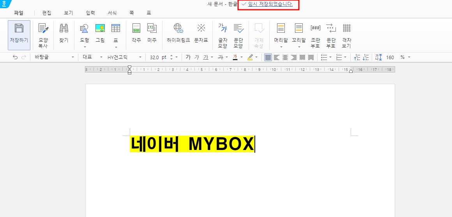452x217 pixels.
Task: Toggle italic 가 formatting
Action: pyautogui.click(x=197, y=57)
